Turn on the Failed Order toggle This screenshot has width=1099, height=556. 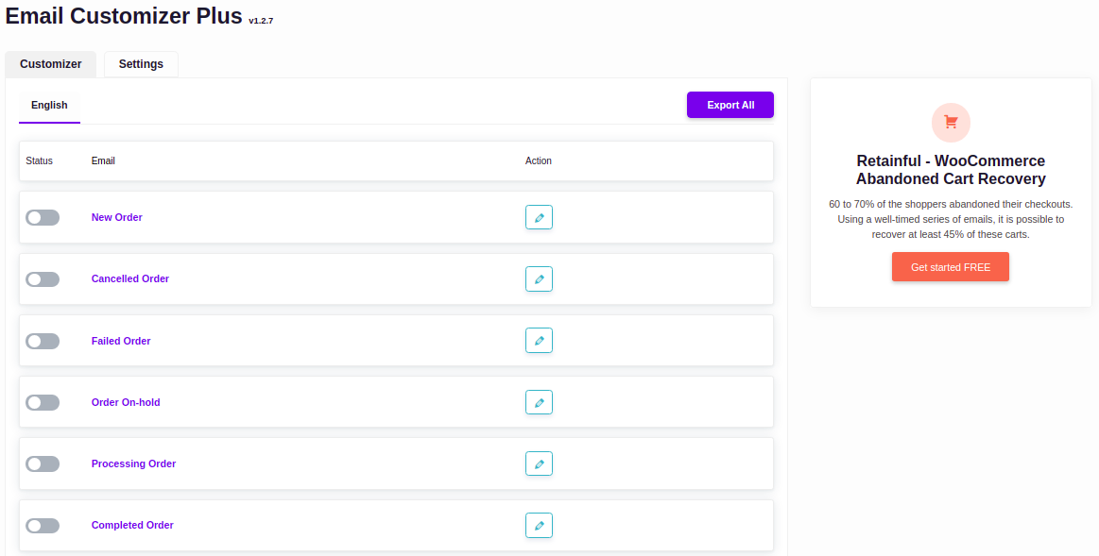coord(43,341)
